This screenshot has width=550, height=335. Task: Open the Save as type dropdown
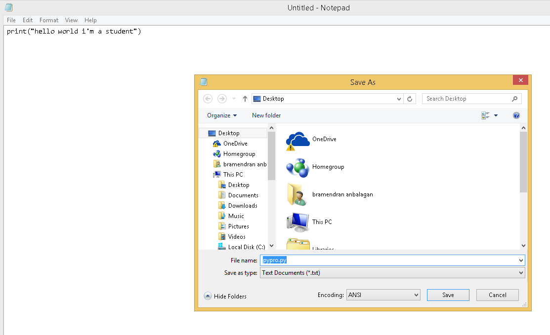pos(392,273)
